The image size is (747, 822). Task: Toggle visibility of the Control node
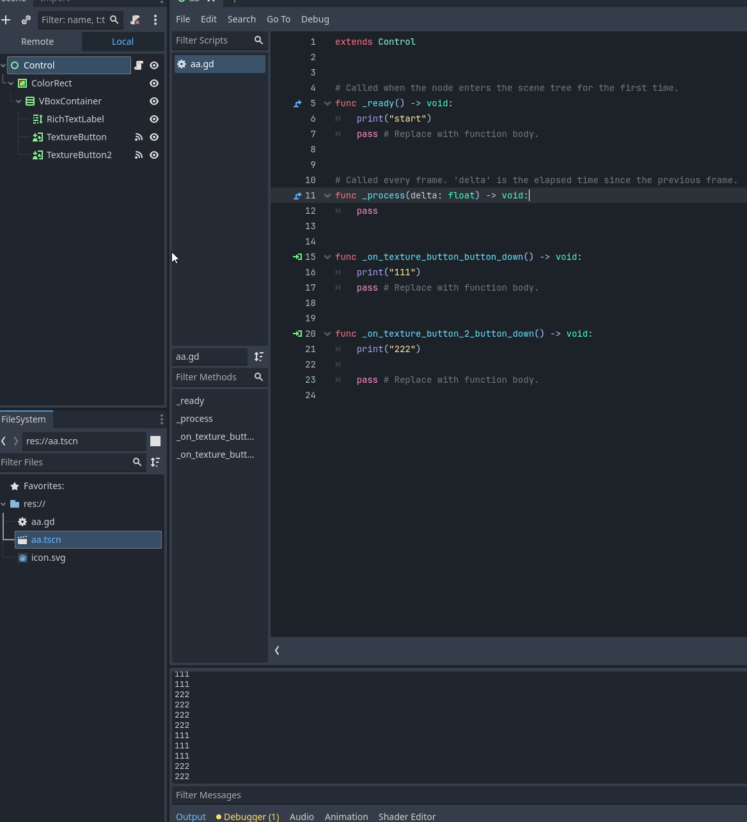click(x=154, y=65)
